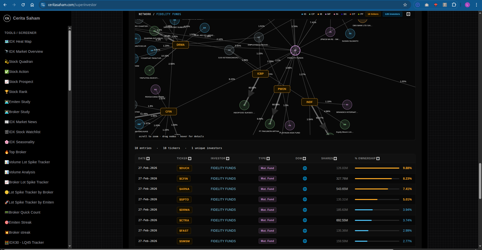Click globe icon in the $DUCK row
Viewport: 482px width, 250px height.
[x=305, y=168]
